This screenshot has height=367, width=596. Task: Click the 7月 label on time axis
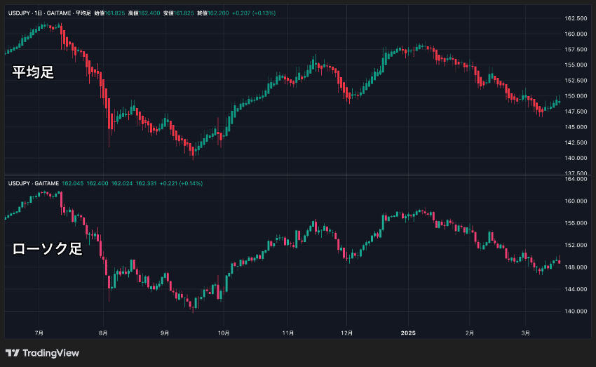point(39,333)
